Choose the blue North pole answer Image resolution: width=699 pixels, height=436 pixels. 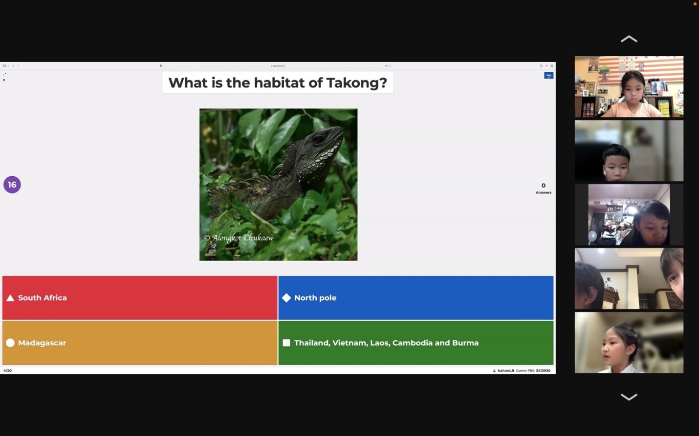[415, 298]
